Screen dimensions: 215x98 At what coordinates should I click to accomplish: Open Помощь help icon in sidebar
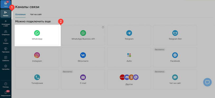[6, 85]
